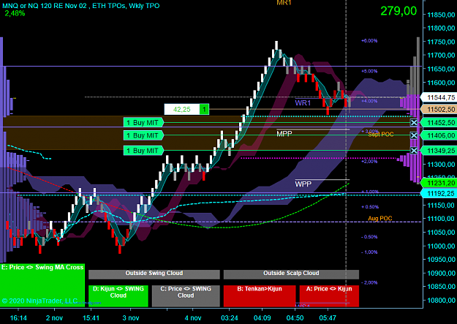Click the 15:41 time axis label
The width and height of the screenshot is (457, 324).
91,318
